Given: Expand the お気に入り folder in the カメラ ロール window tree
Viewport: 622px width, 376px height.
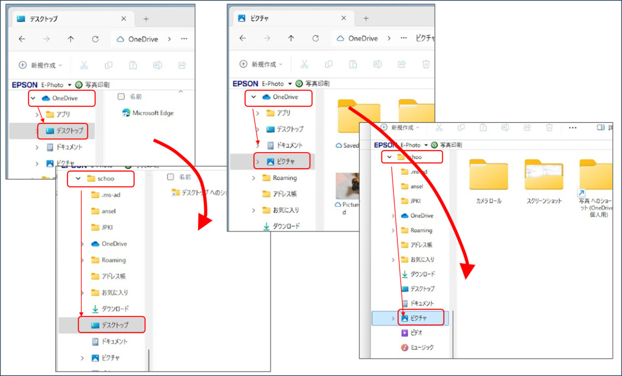Looking at the screenshot, I should pos(393,259).
